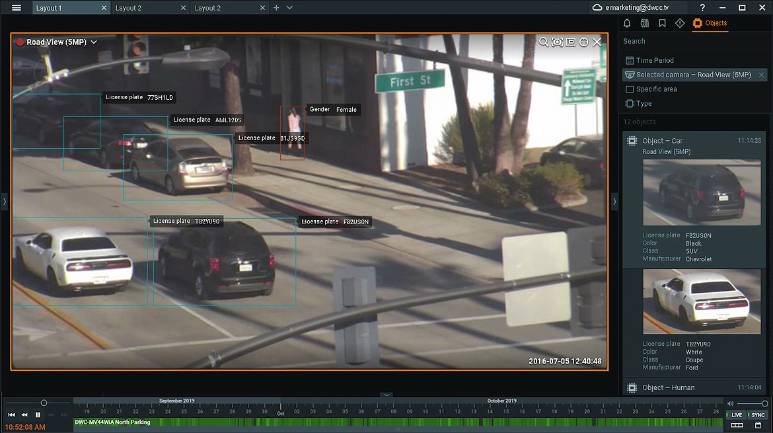Open the Bookmarks panel tab
Viewport: 773px width, 433px height.
point(662,23)
